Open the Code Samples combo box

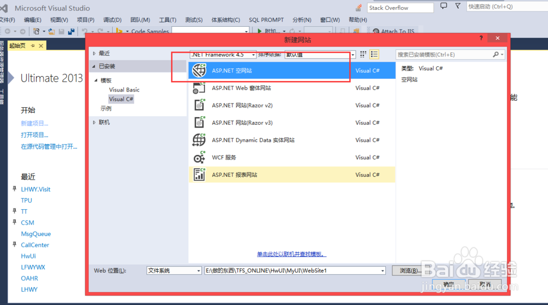click(211, 31)
